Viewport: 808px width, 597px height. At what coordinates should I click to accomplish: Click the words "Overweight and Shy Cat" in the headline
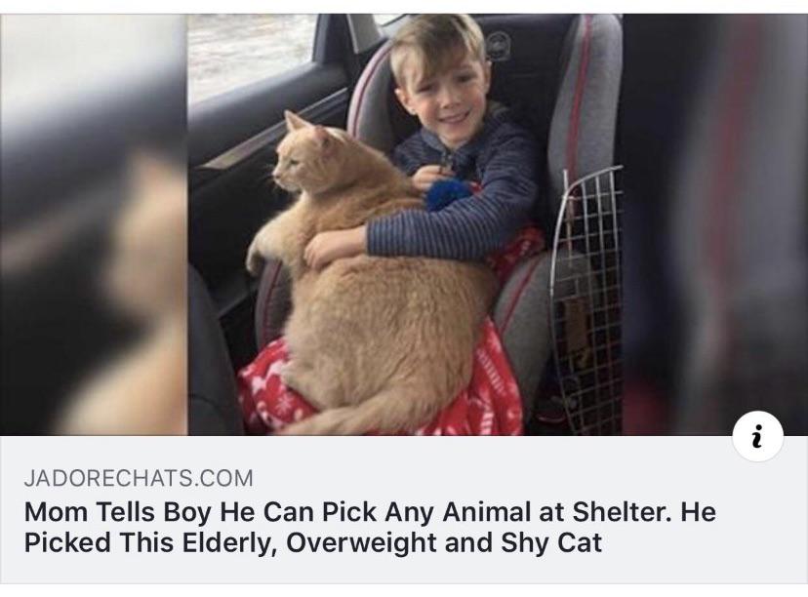444,543
